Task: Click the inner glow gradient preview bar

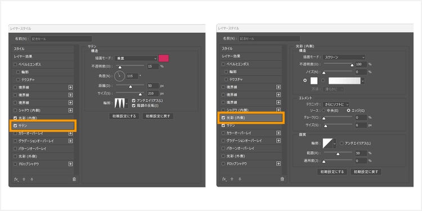Action: coord(344,80)
